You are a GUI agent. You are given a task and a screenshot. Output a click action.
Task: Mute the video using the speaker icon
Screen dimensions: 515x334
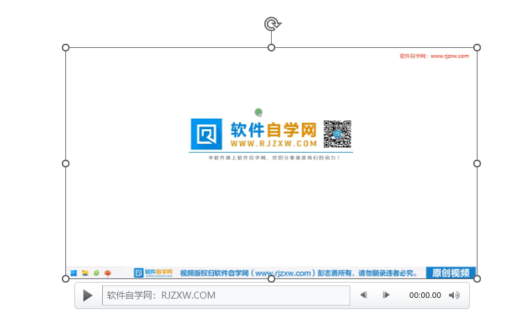tap(454, 295)
